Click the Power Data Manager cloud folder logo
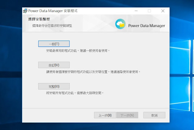The height and width of the screenshot is (130, 194). coord(120,24)
